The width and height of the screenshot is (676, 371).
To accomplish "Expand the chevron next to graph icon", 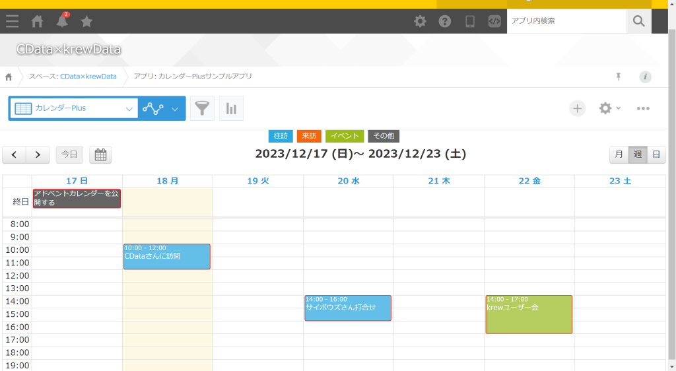I will coord(174,108).
